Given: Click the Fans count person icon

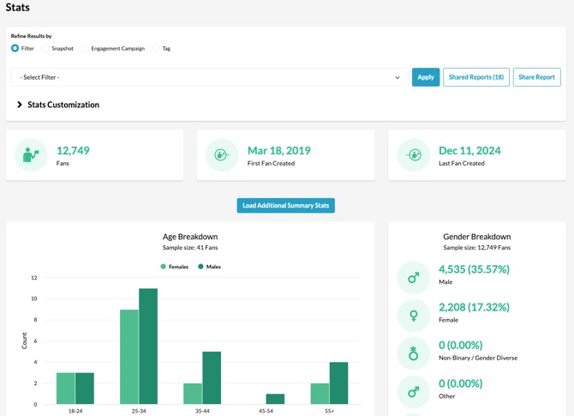Looking at the screenshot, I should [x=31, y=155].
